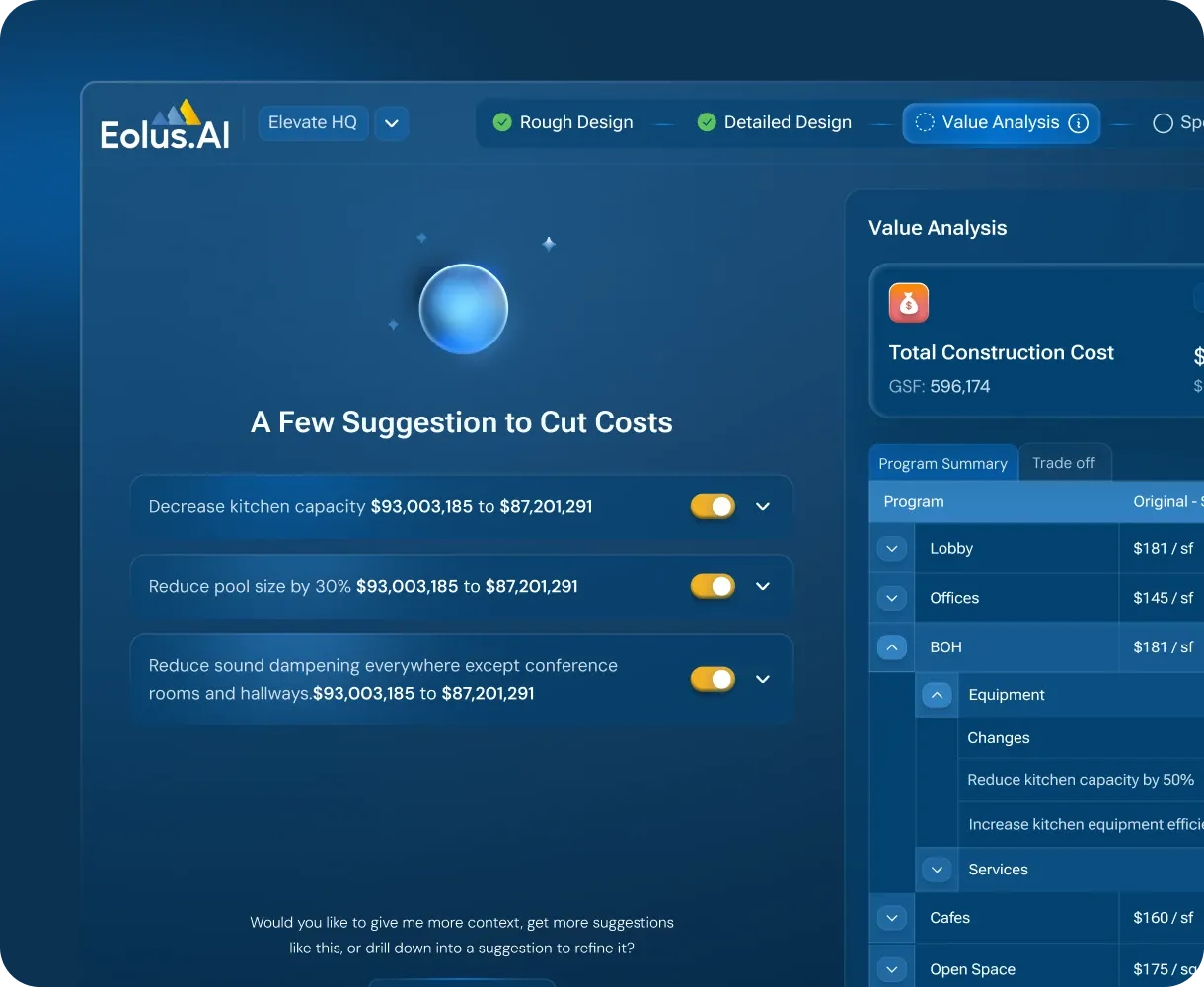This screenshot has height=987, width=1204.
Task: Expand the Services subsection
Action: [x=938, y=870]
